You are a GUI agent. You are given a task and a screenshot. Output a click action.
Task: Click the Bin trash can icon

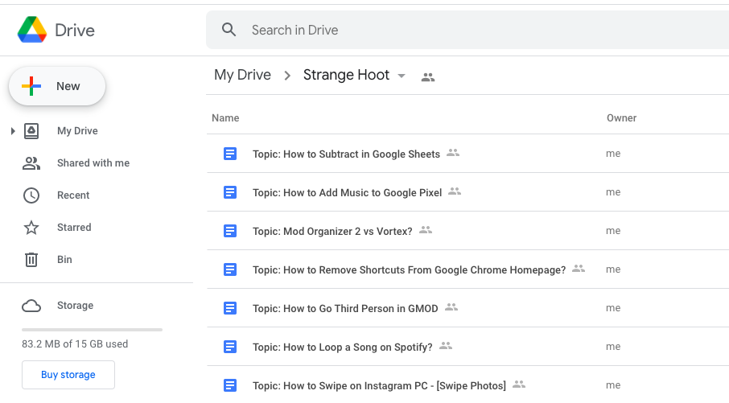31,259
